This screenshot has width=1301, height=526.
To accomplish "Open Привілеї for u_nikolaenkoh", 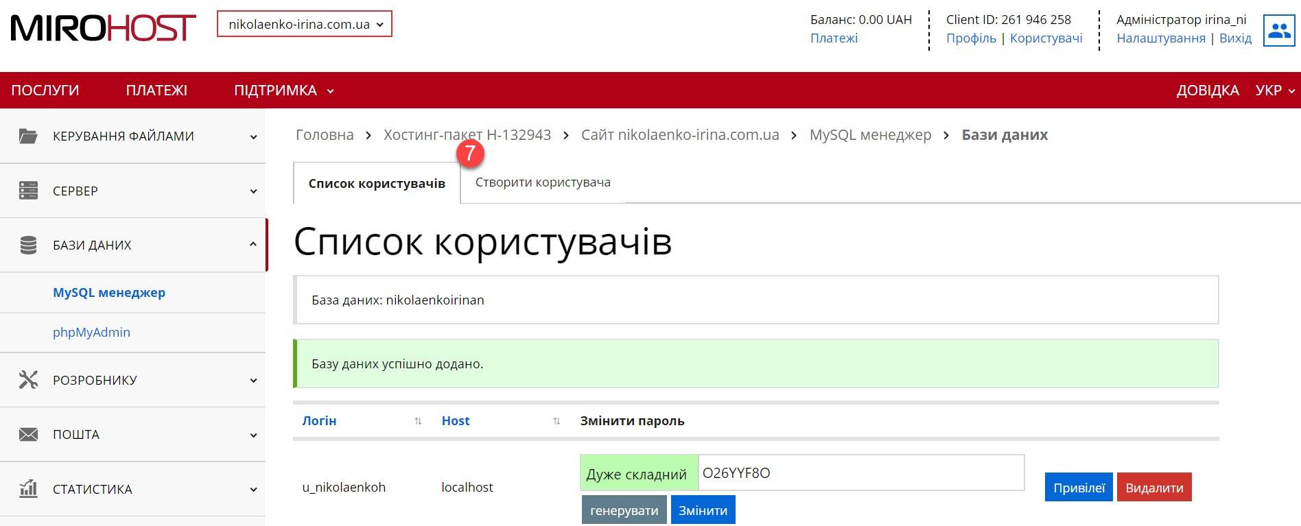I will click(1079, 488).
